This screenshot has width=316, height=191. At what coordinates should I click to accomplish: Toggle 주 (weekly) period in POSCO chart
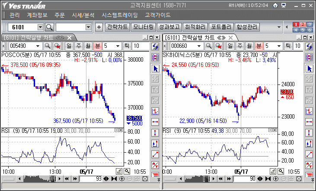click(78, 46)
